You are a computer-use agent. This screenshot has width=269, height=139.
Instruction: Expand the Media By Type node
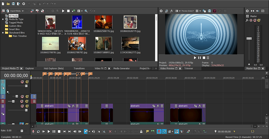3,19
